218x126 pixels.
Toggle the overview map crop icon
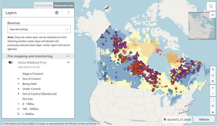212,15
